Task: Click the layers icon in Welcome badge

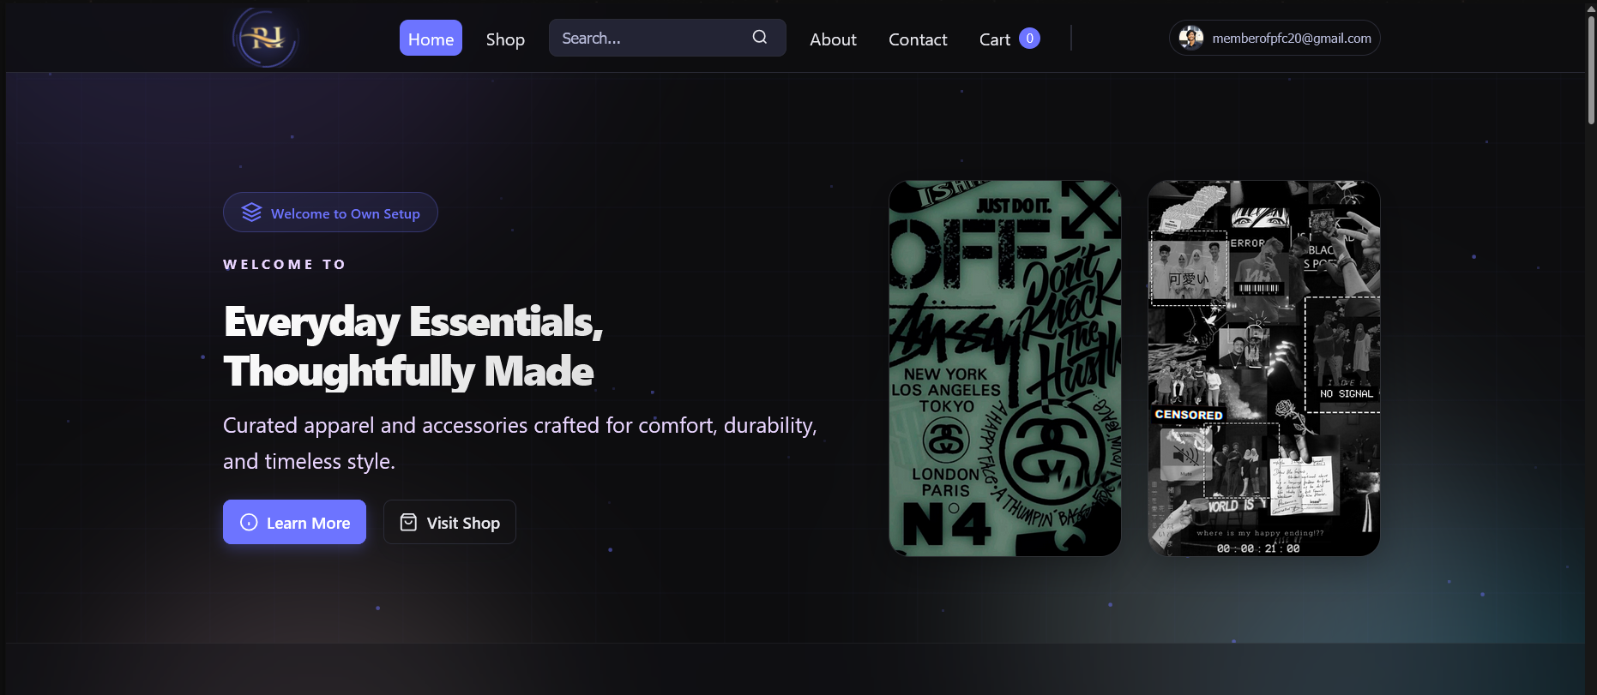Action: pos(251,213)
